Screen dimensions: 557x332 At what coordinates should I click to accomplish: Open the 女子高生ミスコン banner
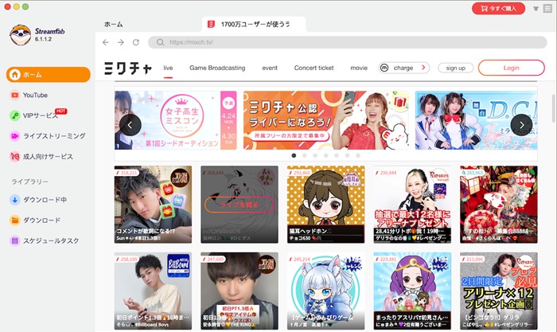click(176, 120)
